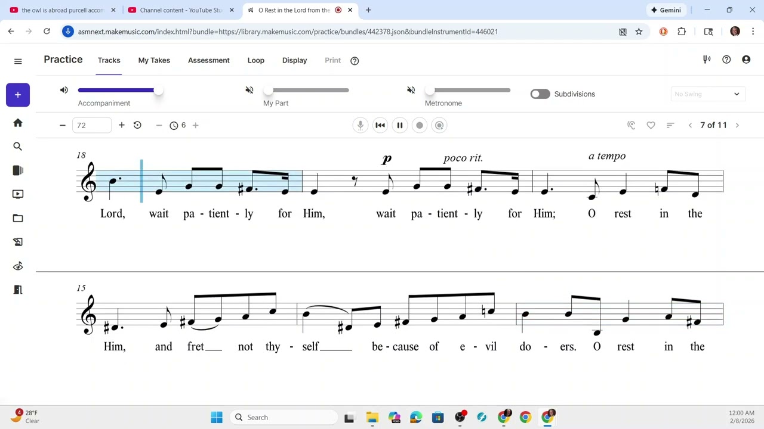Unmute the Metronome
This screenshot has width=764, height=429.
(x=411, y=90)
